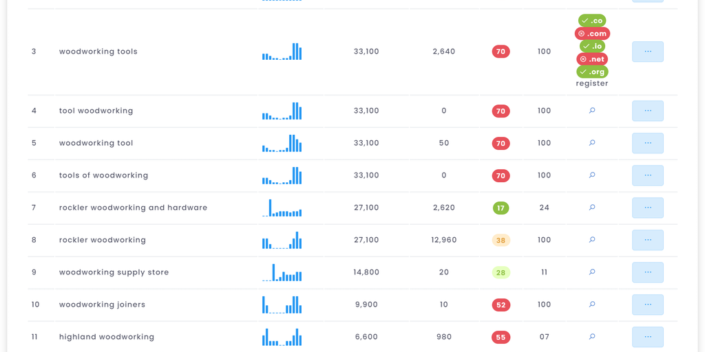This screenshot has width=705, height=352.
Task: Open more options for highland woodworking row
Action: coord(647,337)
